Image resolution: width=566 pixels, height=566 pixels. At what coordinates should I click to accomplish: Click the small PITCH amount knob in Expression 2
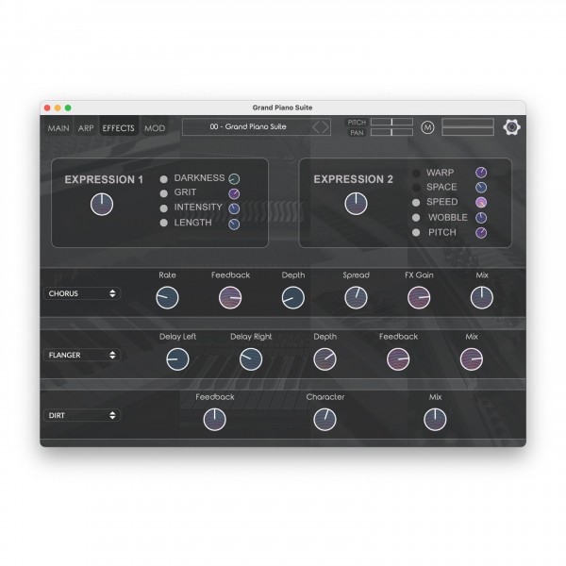pos(481,233)
